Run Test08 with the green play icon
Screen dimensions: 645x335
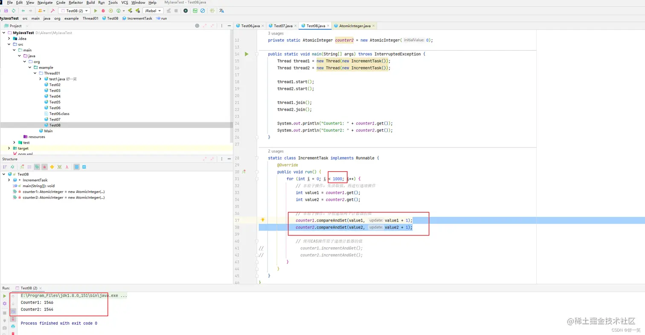(x=96, y=11)
